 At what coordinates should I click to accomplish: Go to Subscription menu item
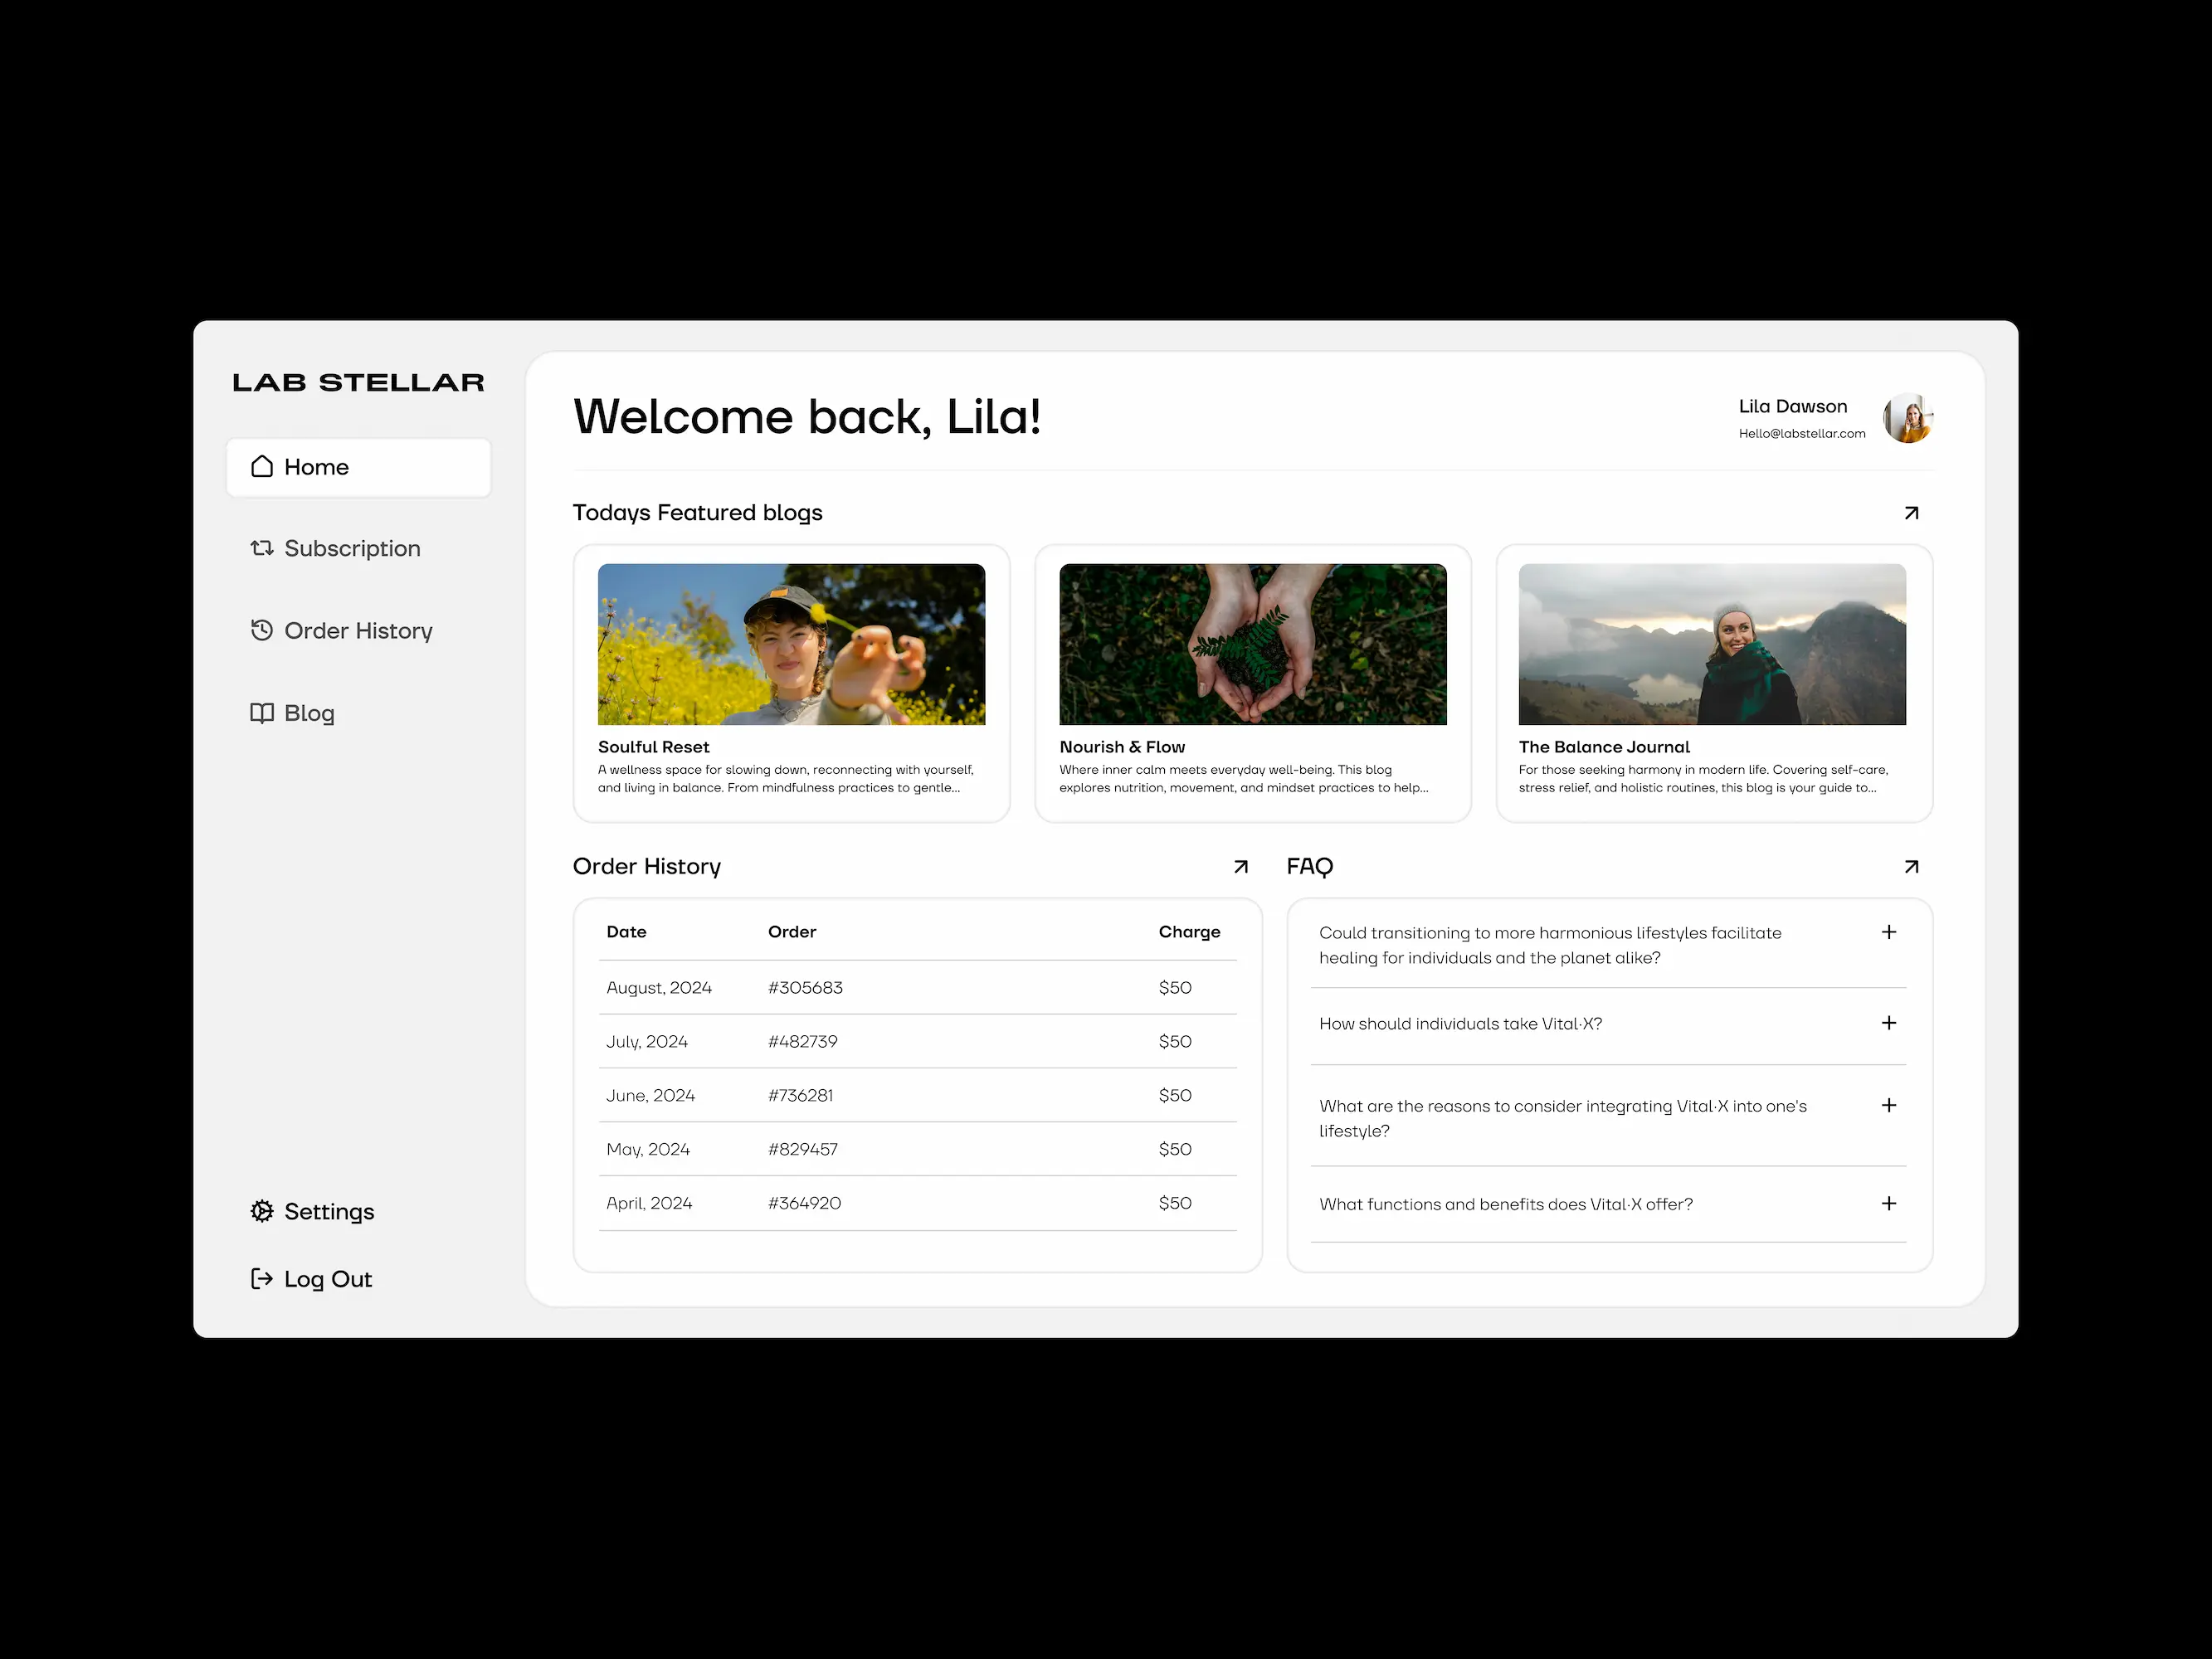(352, 548)
